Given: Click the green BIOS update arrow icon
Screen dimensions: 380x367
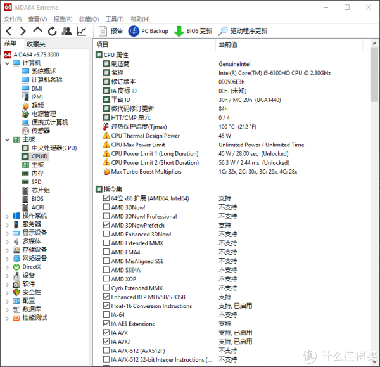Looking at the screenshot, I should click(179, 31).
